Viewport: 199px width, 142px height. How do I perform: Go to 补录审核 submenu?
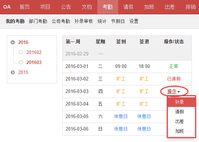tap(84, 21)
